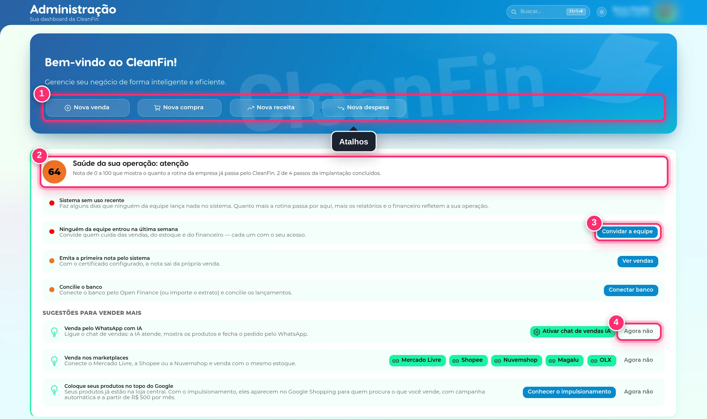Click the orange 64 health score badge

click(54, 172)
